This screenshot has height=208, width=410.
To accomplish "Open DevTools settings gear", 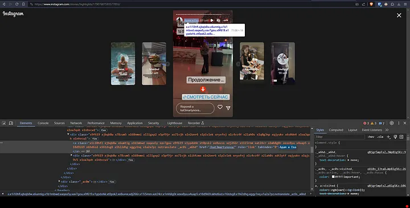I will [x=391, y=123].
